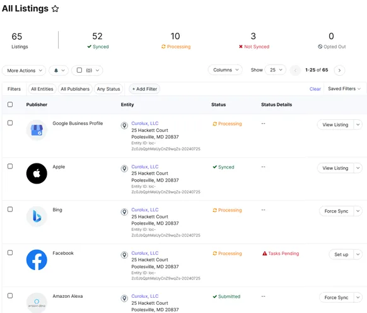Expand Facebook Set up options arrow
This screenshot has width=367, height=313.
click(358, 254)
